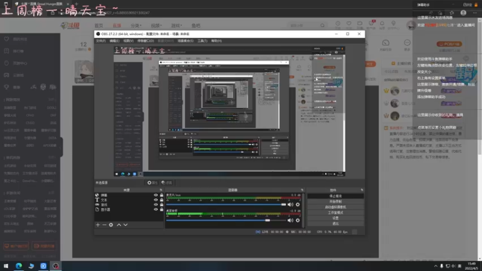Image resolution: width=482 pixels, height=271 pixels.
Task: Open 云游戏 gamepad icon in Douyu sidebar
Action: click(x=7, y=75)
